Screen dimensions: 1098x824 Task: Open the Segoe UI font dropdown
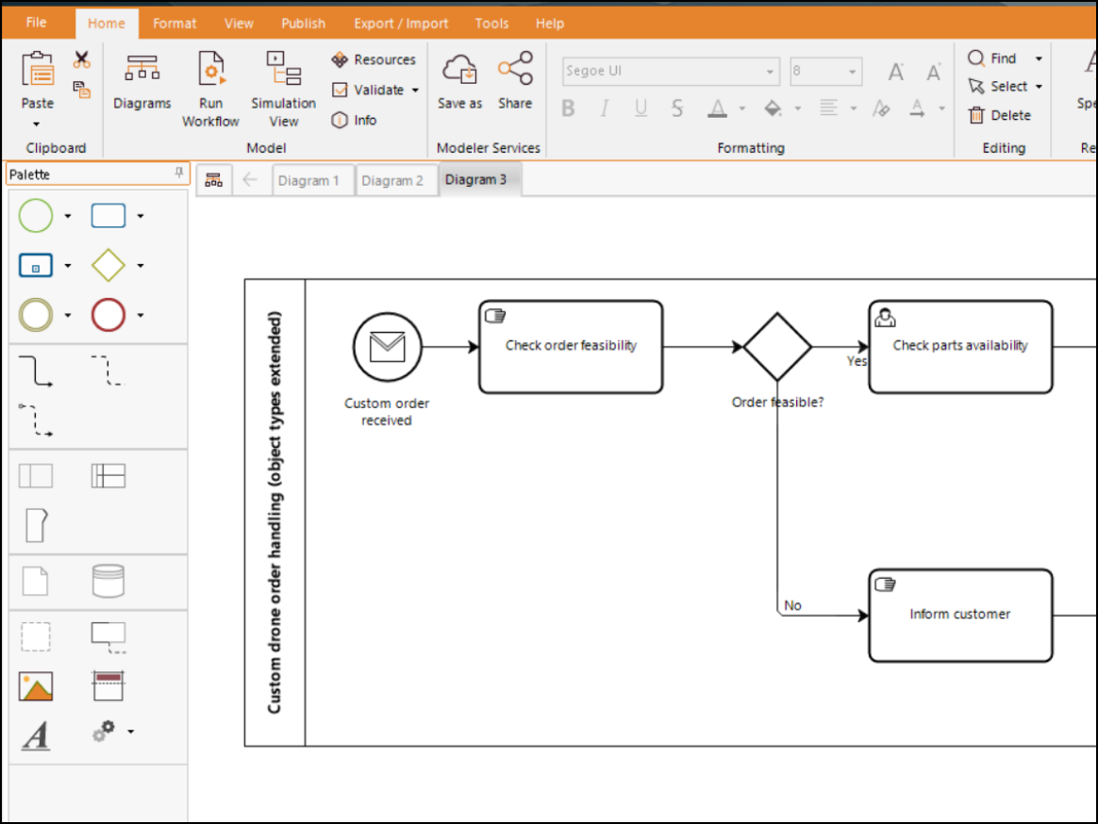[x=770, y=72]
